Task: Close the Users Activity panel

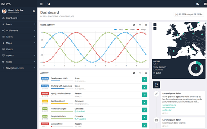Action: click(x=146, y=25)
